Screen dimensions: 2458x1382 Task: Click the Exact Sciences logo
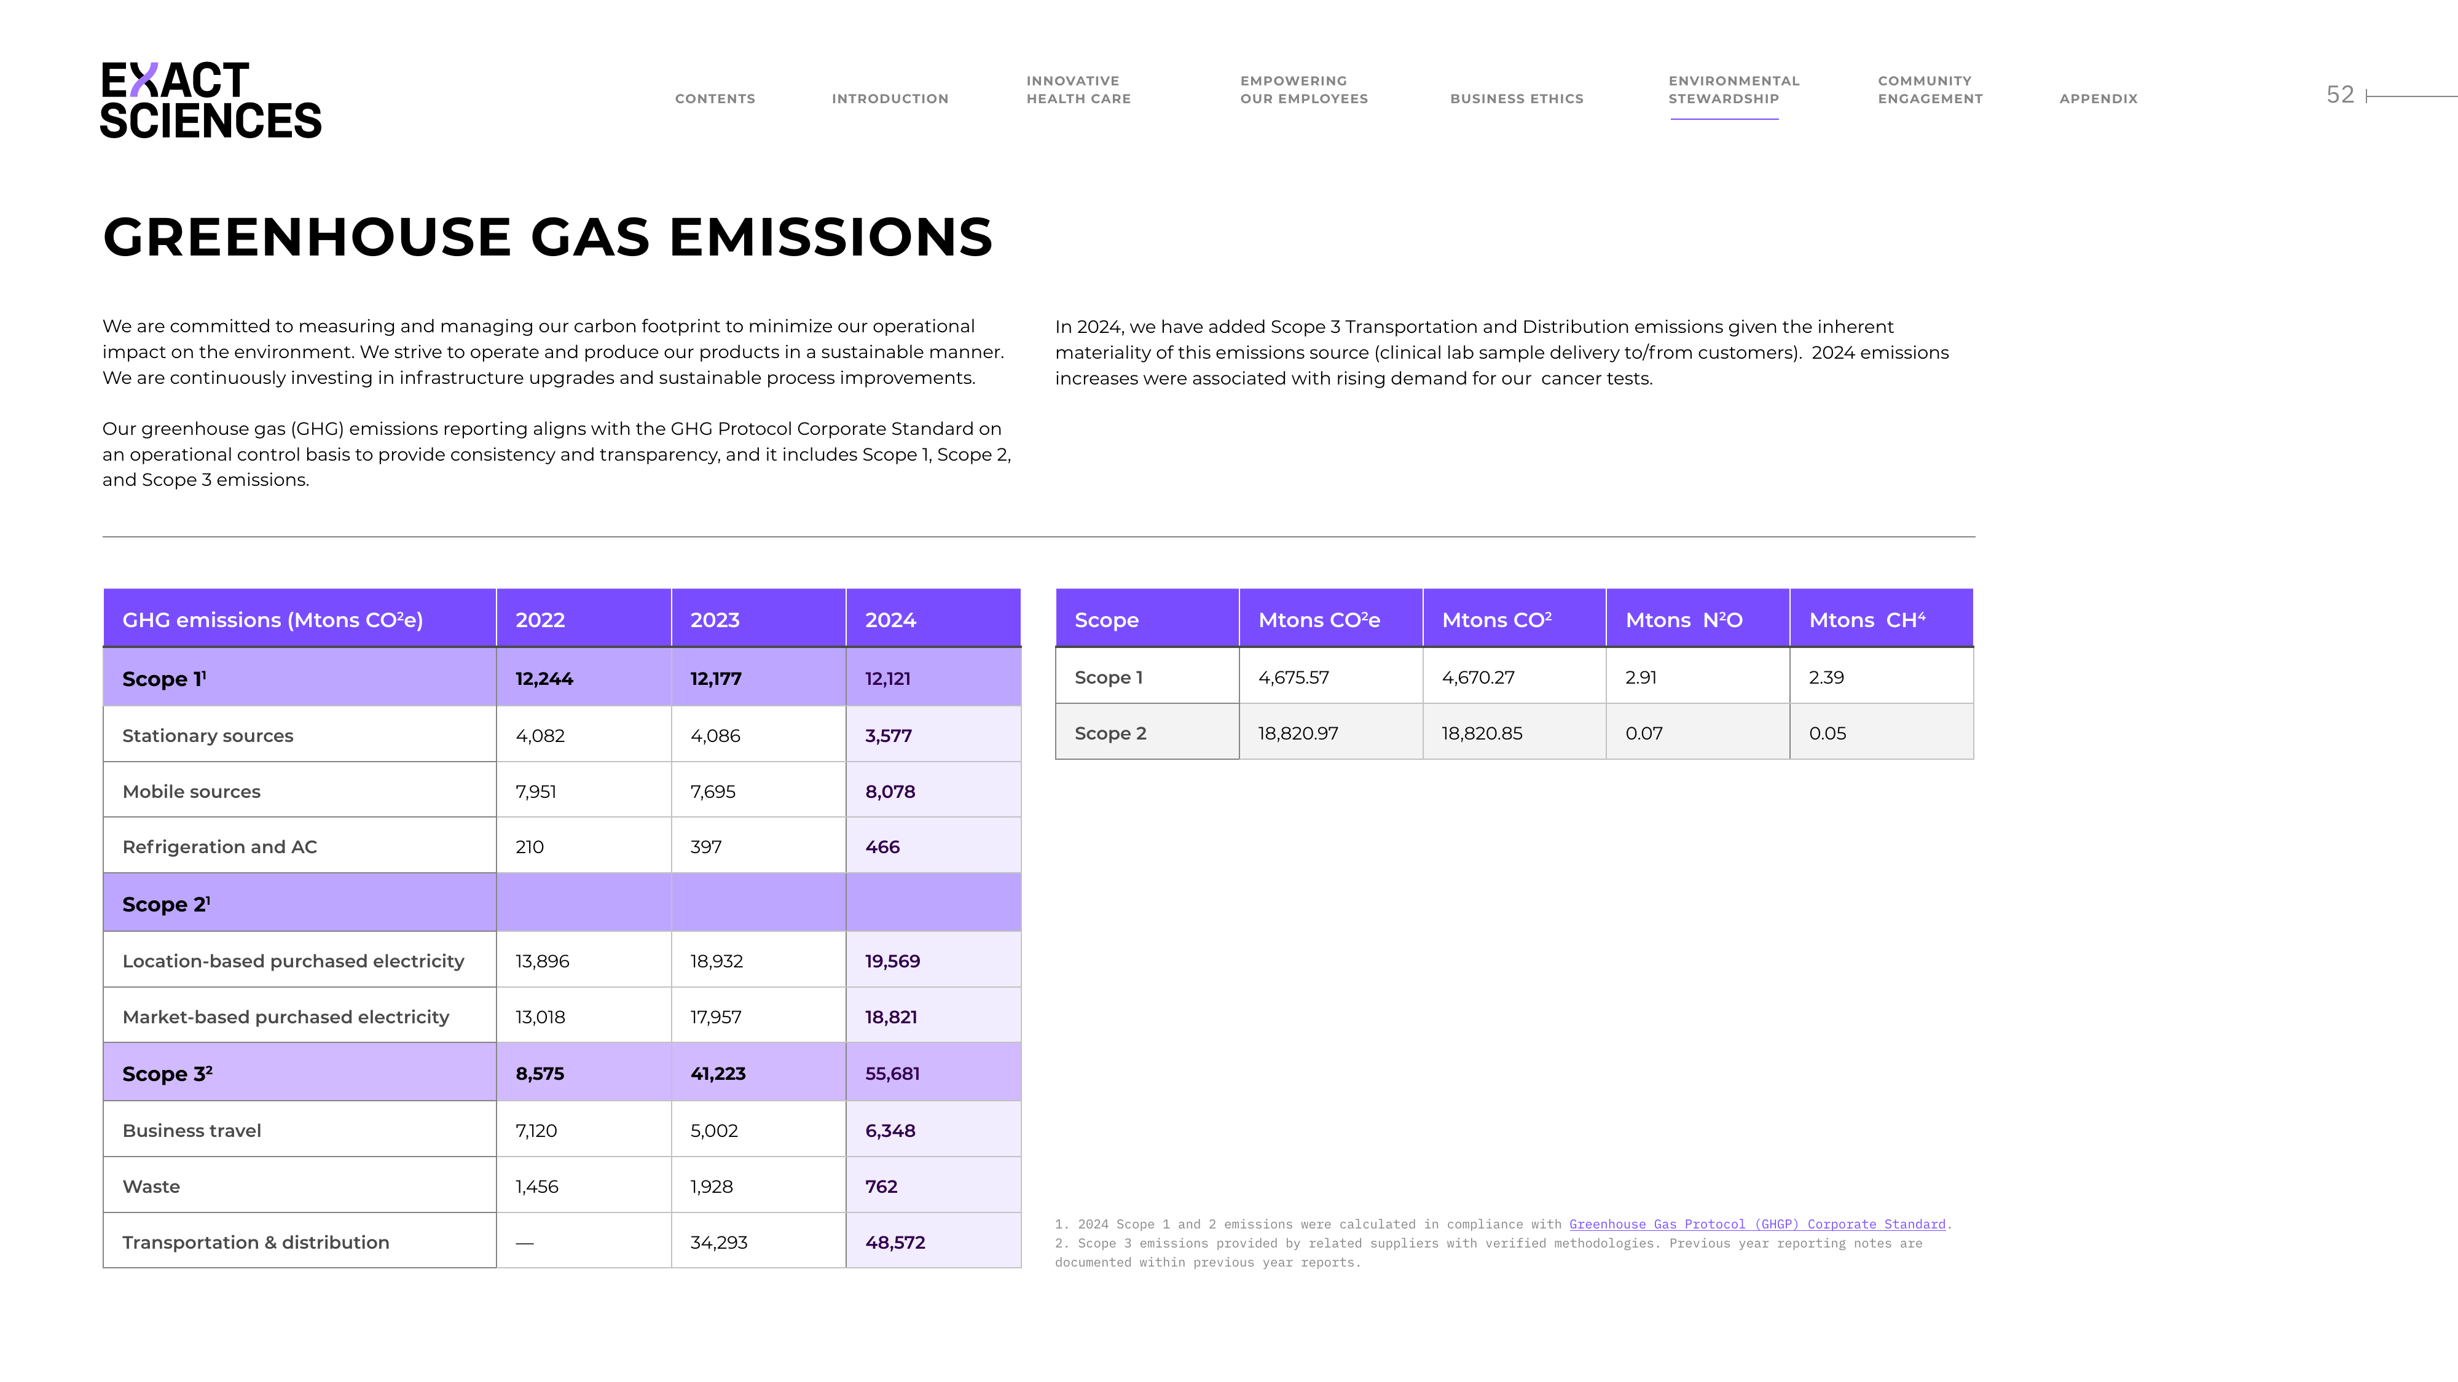pyautogui.click(x=211, y=100)
